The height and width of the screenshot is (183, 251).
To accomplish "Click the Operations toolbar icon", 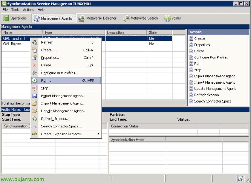I will click(6, 18).
